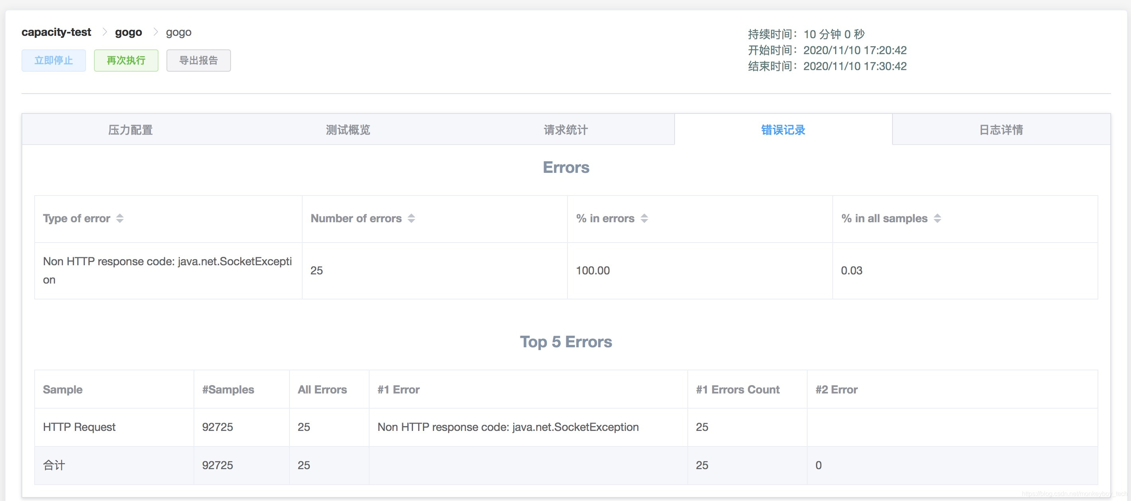Click the 100.00 percent in errors cell
The image size is (1131, 501).
[x=700, y=270]
